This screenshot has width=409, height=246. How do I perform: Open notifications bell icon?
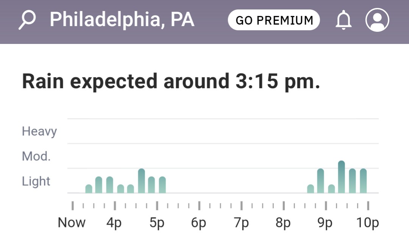pyautogui.click(x=343, y=20)
